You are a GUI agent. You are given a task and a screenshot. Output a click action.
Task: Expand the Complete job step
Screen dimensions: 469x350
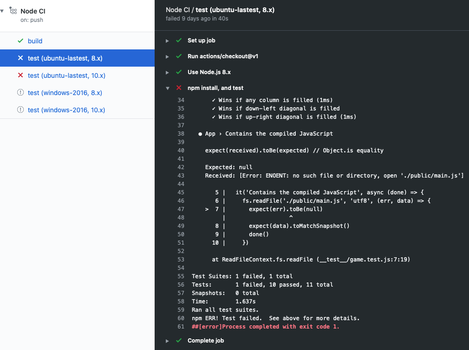click(167, 341)
